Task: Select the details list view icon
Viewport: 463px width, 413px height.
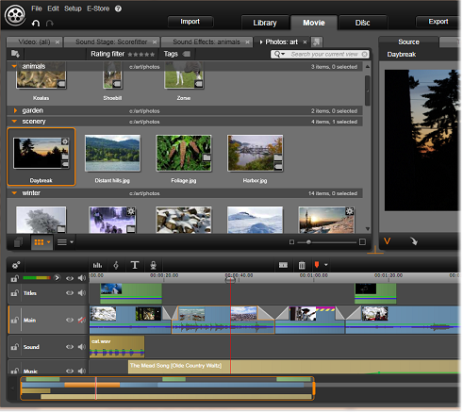Action: click(62, 242)
